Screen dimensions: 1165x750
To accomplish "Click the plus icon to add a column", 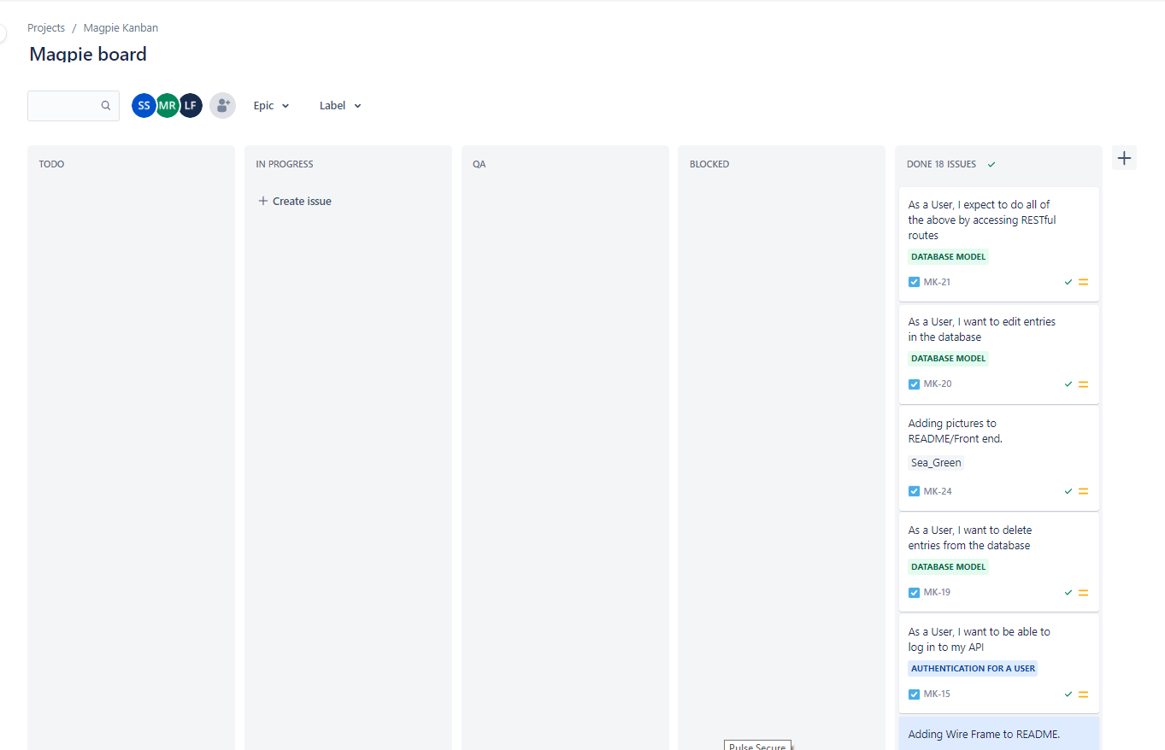I will (x=1124, y=158).
